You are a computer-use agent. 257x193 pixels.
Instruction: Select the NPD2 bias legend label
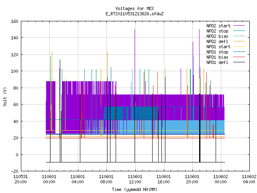[217, 36]
